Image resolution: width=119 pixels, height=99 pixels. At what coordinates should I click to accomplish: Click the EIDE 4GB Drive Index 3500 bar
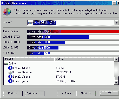click(x=36, y=53)
